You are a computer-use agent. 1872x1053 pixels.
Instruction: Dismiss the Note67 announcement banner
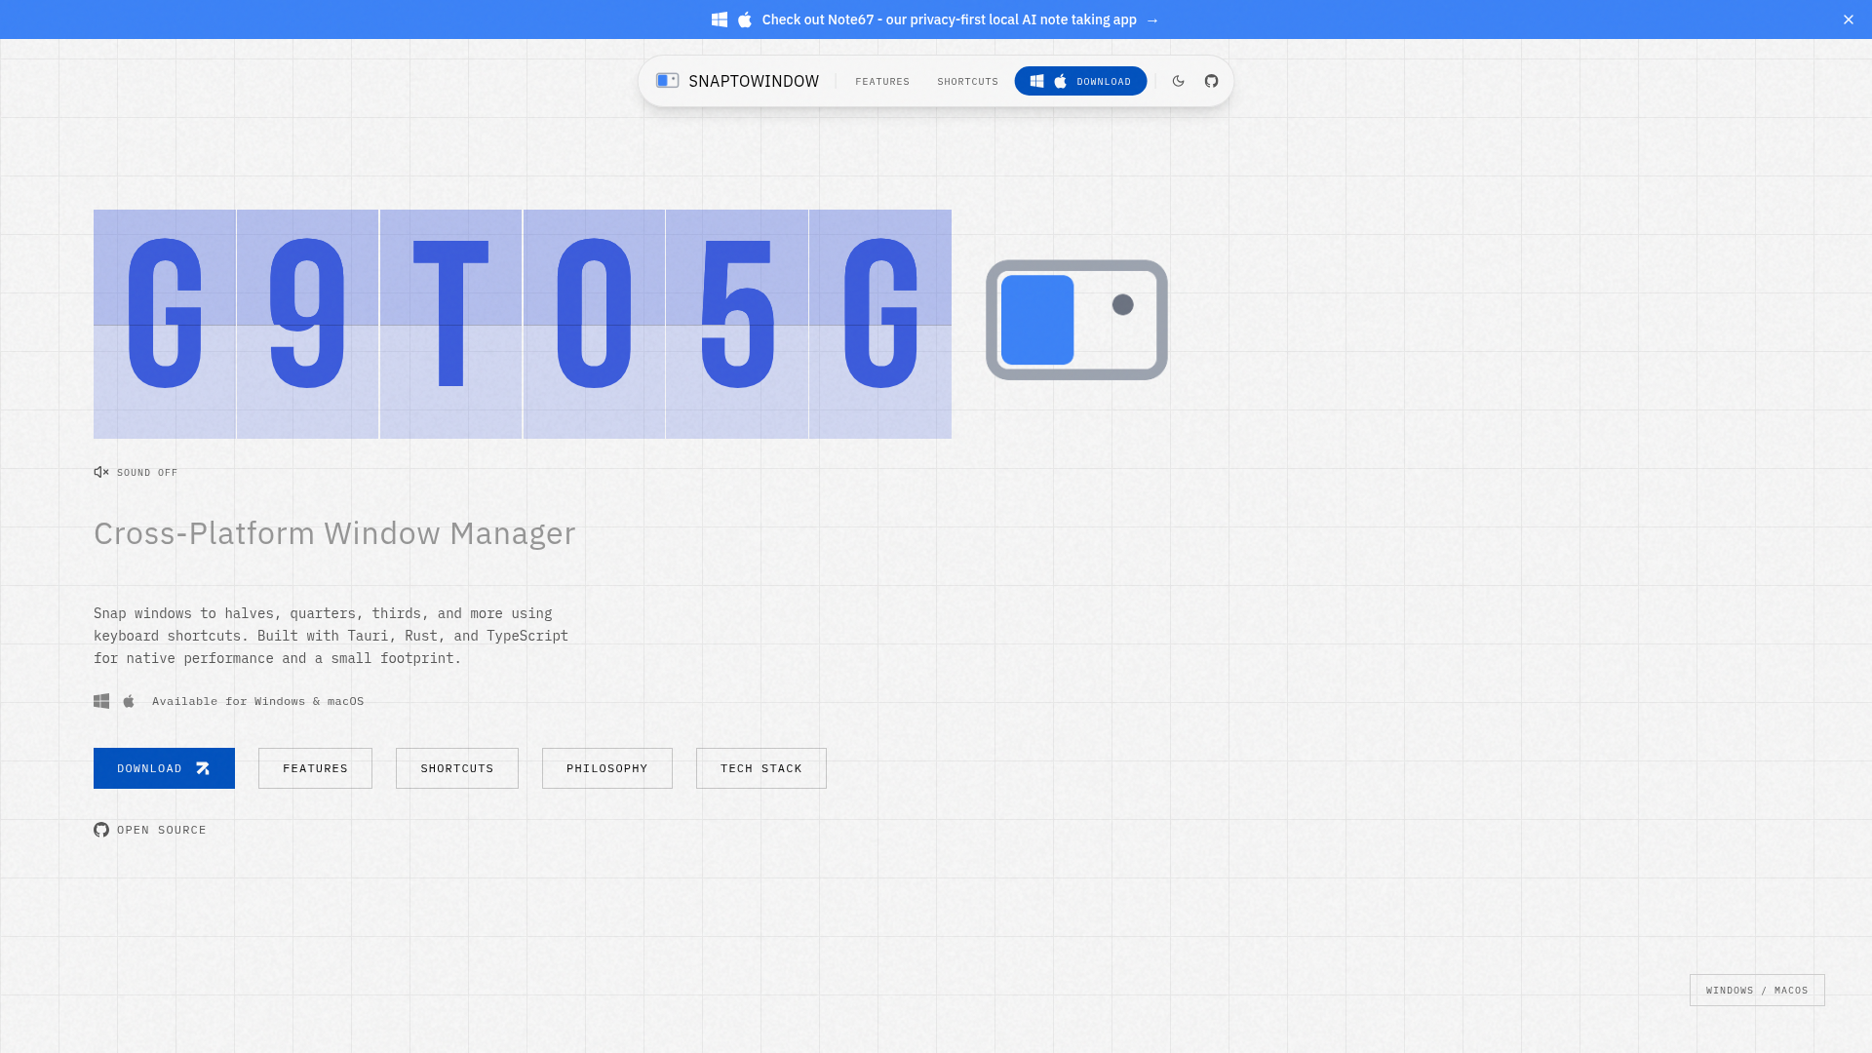1848,19
